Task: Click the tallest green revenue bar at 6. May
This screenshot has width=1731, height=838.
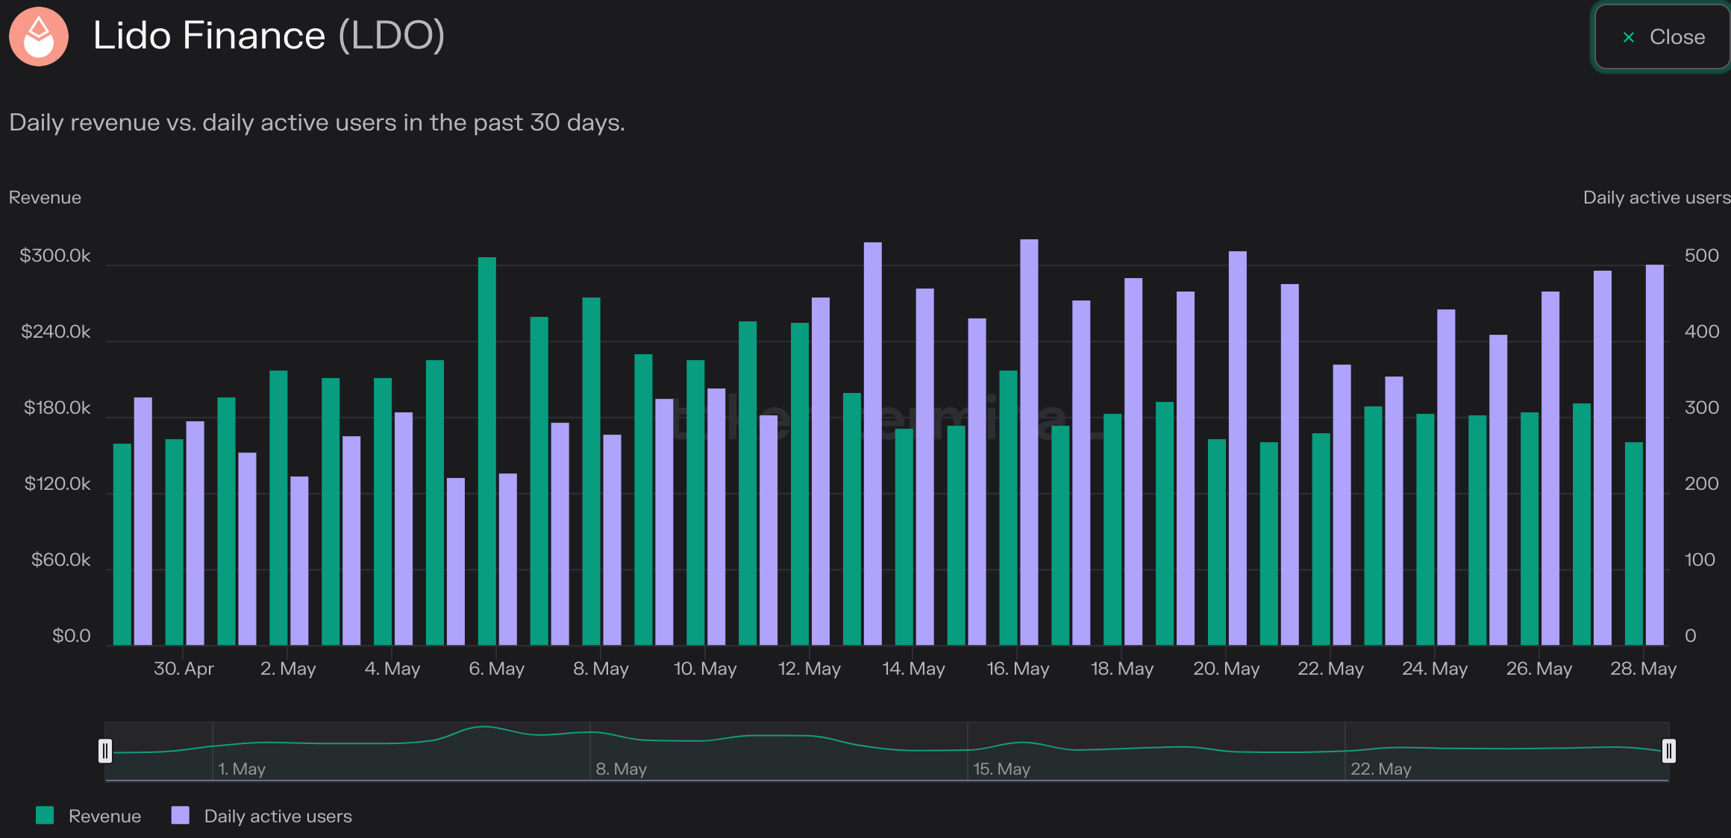Action: [487, 451]
